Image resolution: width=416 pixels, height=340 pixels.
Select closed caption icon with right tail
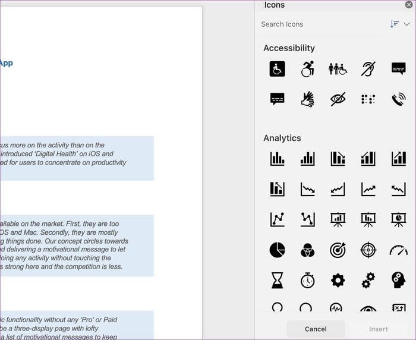399,68
